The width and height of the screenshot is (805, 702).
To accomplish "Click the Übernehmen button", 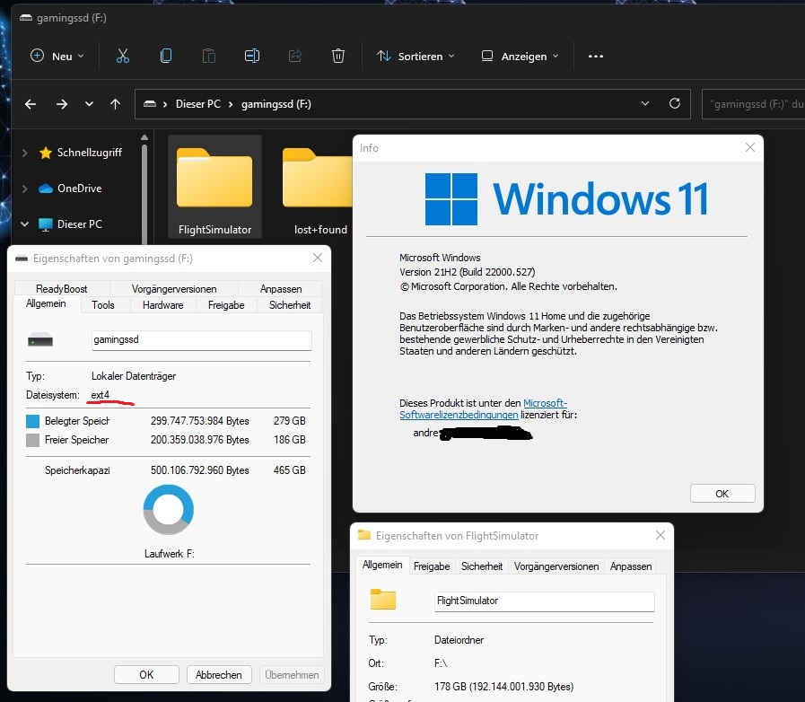I will click(x=292, y=674).
